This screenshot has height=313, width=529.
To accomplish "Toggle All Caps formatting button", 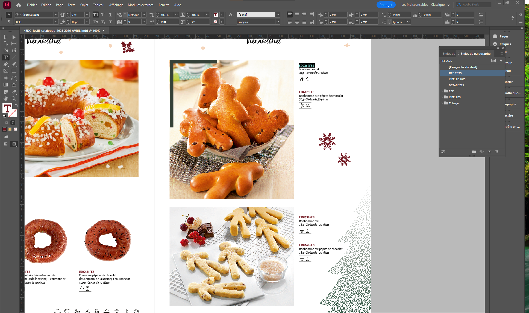I will click(96, 15).
